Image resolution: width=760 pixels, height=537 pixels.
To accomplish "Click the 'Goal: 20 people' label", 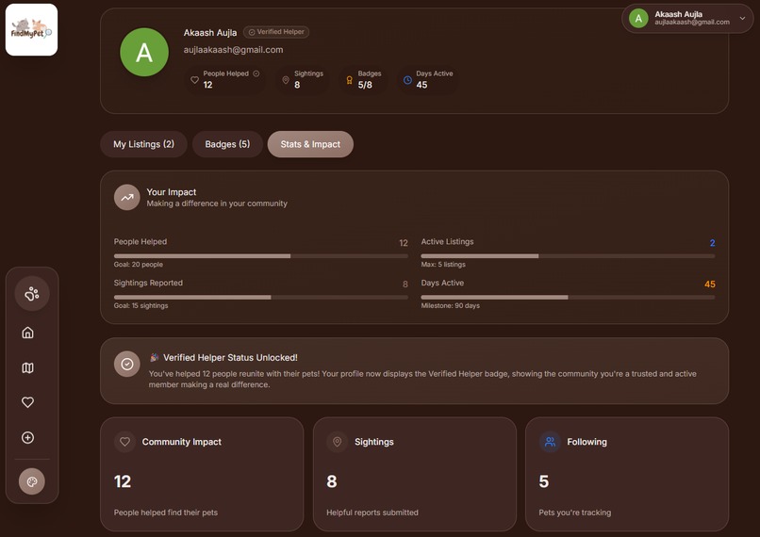I will click(138, 265).
